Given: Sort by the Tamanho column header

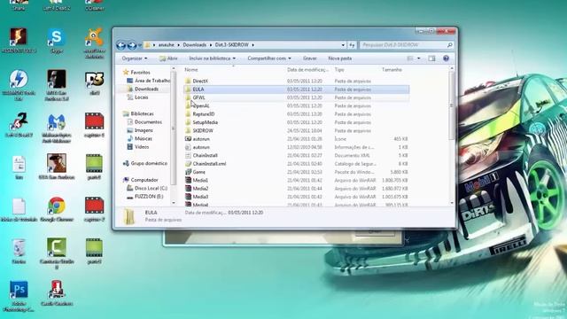Looking at the screenshot, I should pyautogui.click(x=392, y=69).
